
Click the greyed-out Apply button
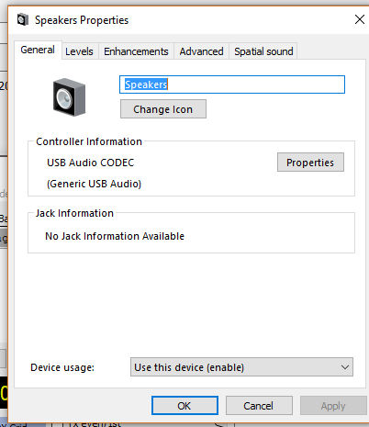[333, 406]
